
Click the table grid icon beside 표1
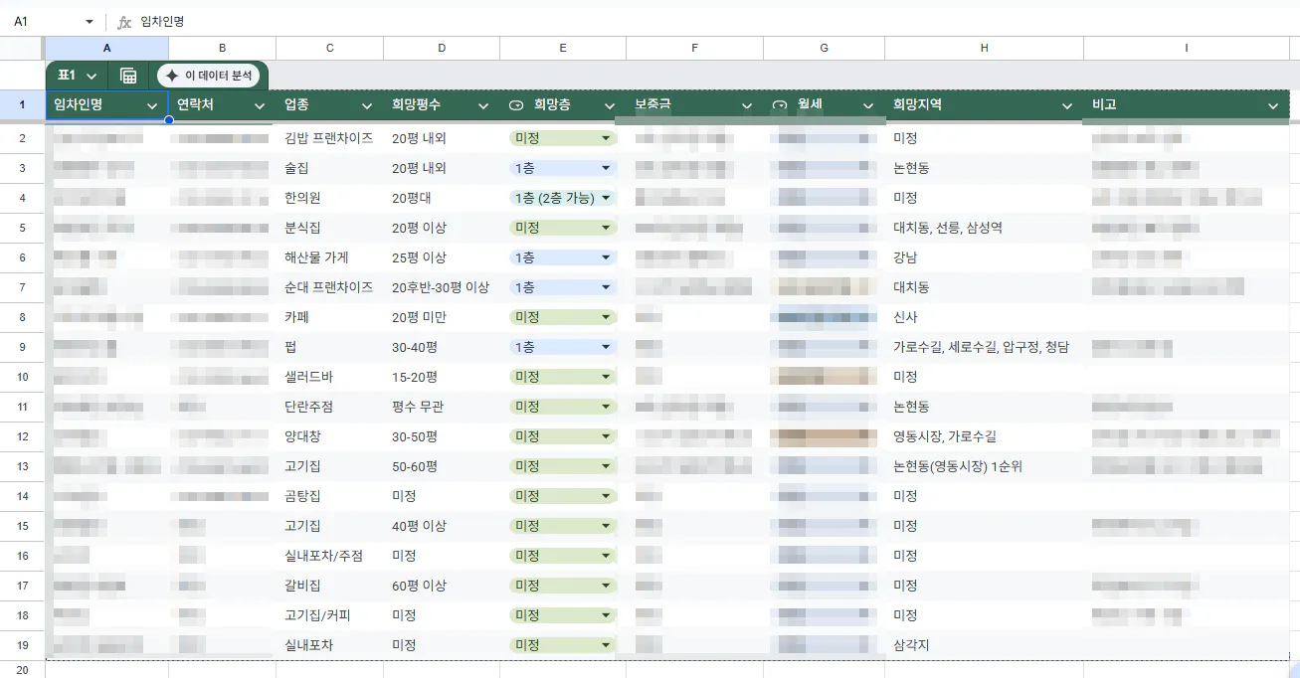(x=128, y=76)
